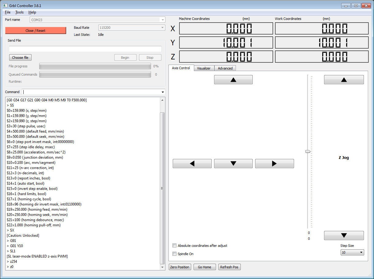Jog X axis right with the right arrow
The width and height of the screenshot is (374, 279).
pos(274,164)
